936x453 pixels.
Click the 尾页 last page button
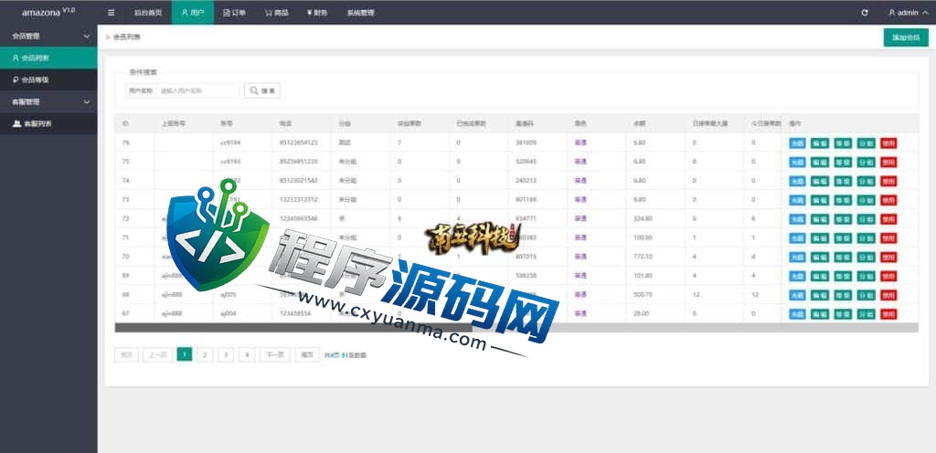coord(307,354)
